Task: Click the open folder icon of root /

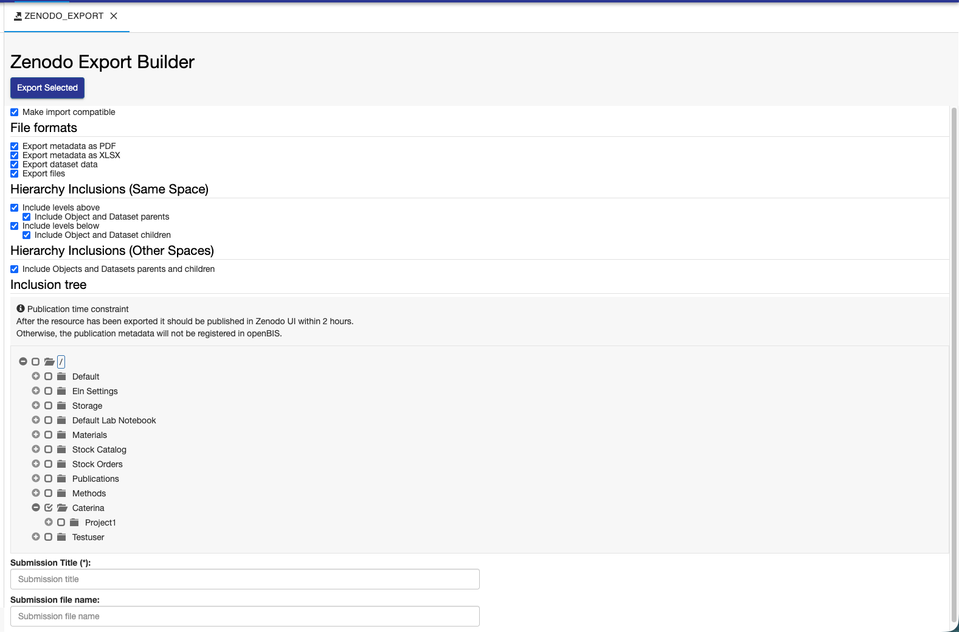Action: tap(49, 361)
